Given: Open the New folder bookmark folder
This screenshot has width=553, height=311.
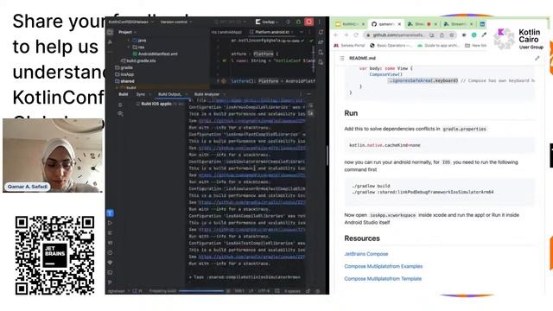Looking at the screenshot, I should [x=476, y=46].
